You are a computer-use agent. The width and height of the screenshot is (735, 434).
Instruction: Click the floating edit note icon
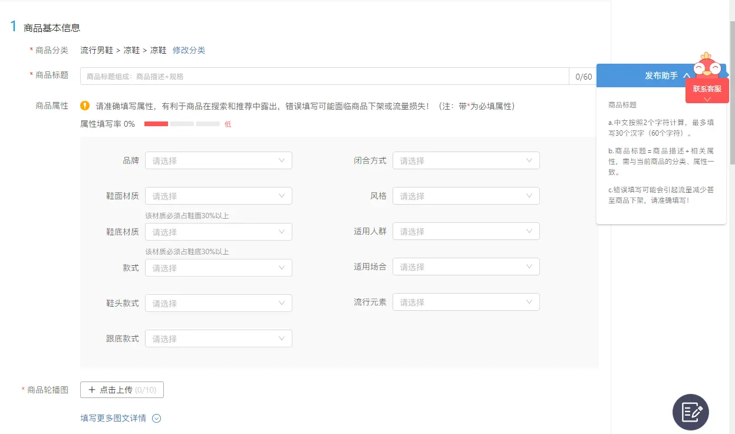691,412
